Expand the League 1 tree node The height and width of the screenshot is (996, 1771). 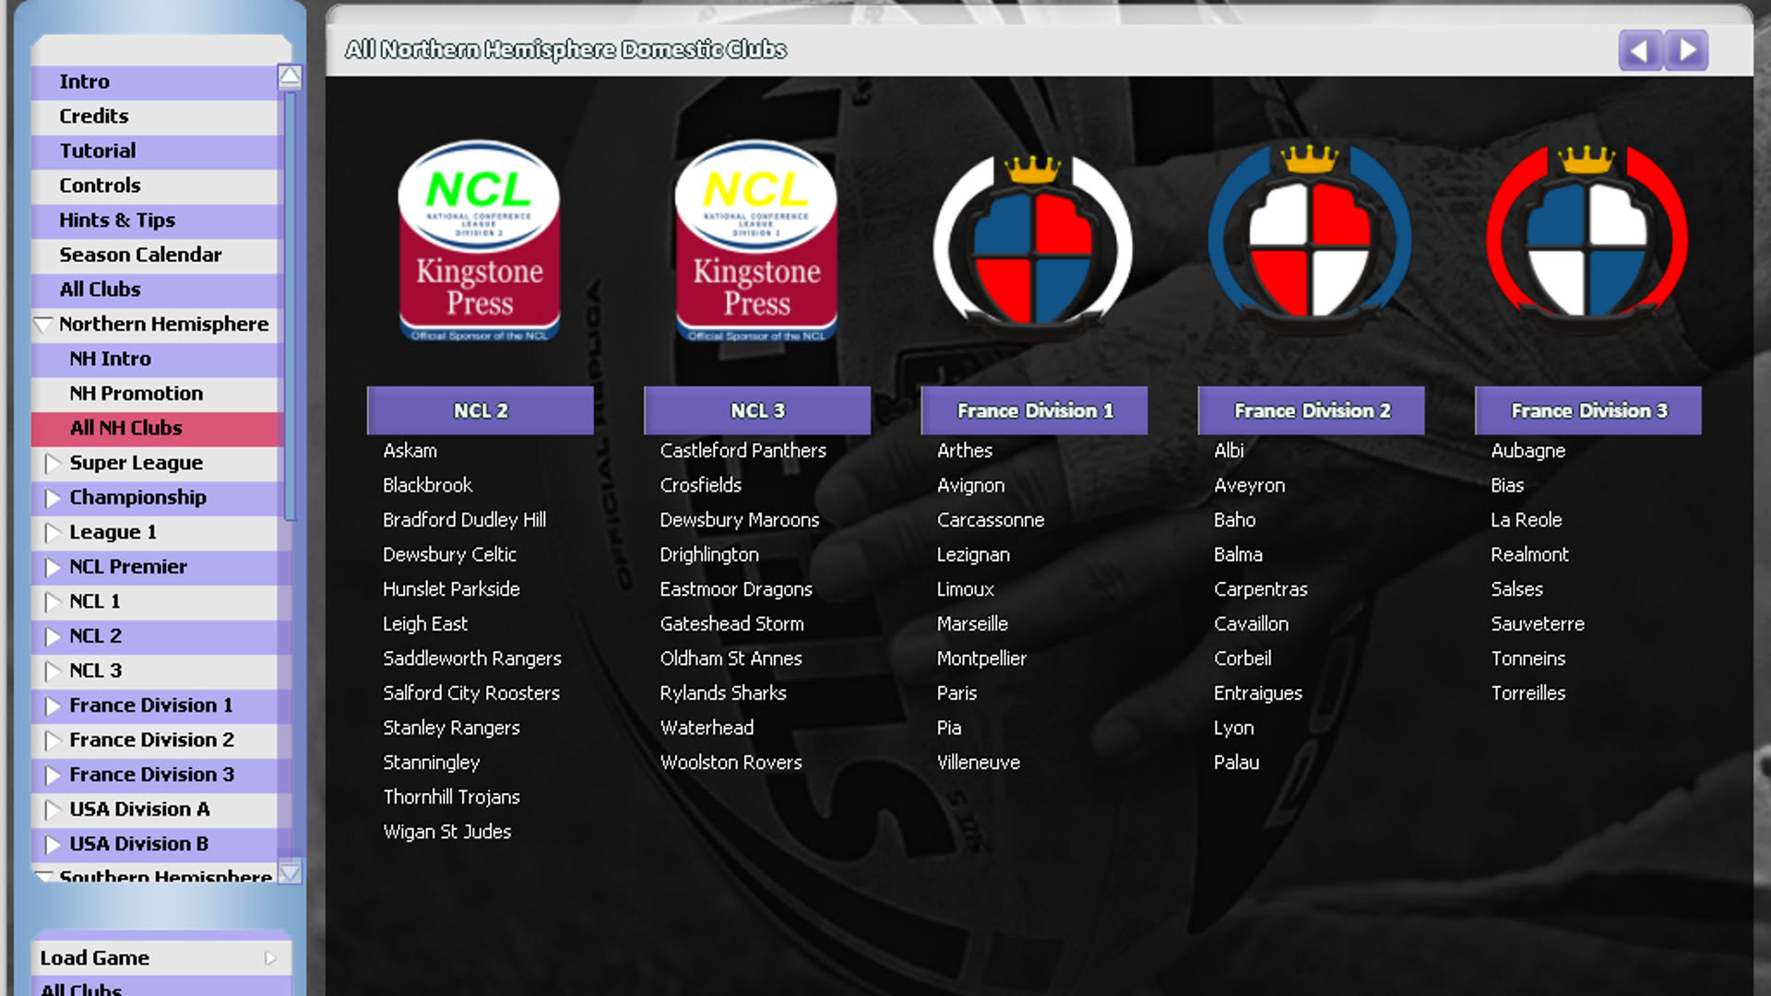click(x=53, y=532)
